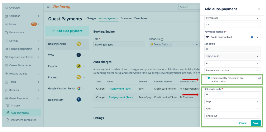Close the Add auto-payment panel

coord(259,9)
